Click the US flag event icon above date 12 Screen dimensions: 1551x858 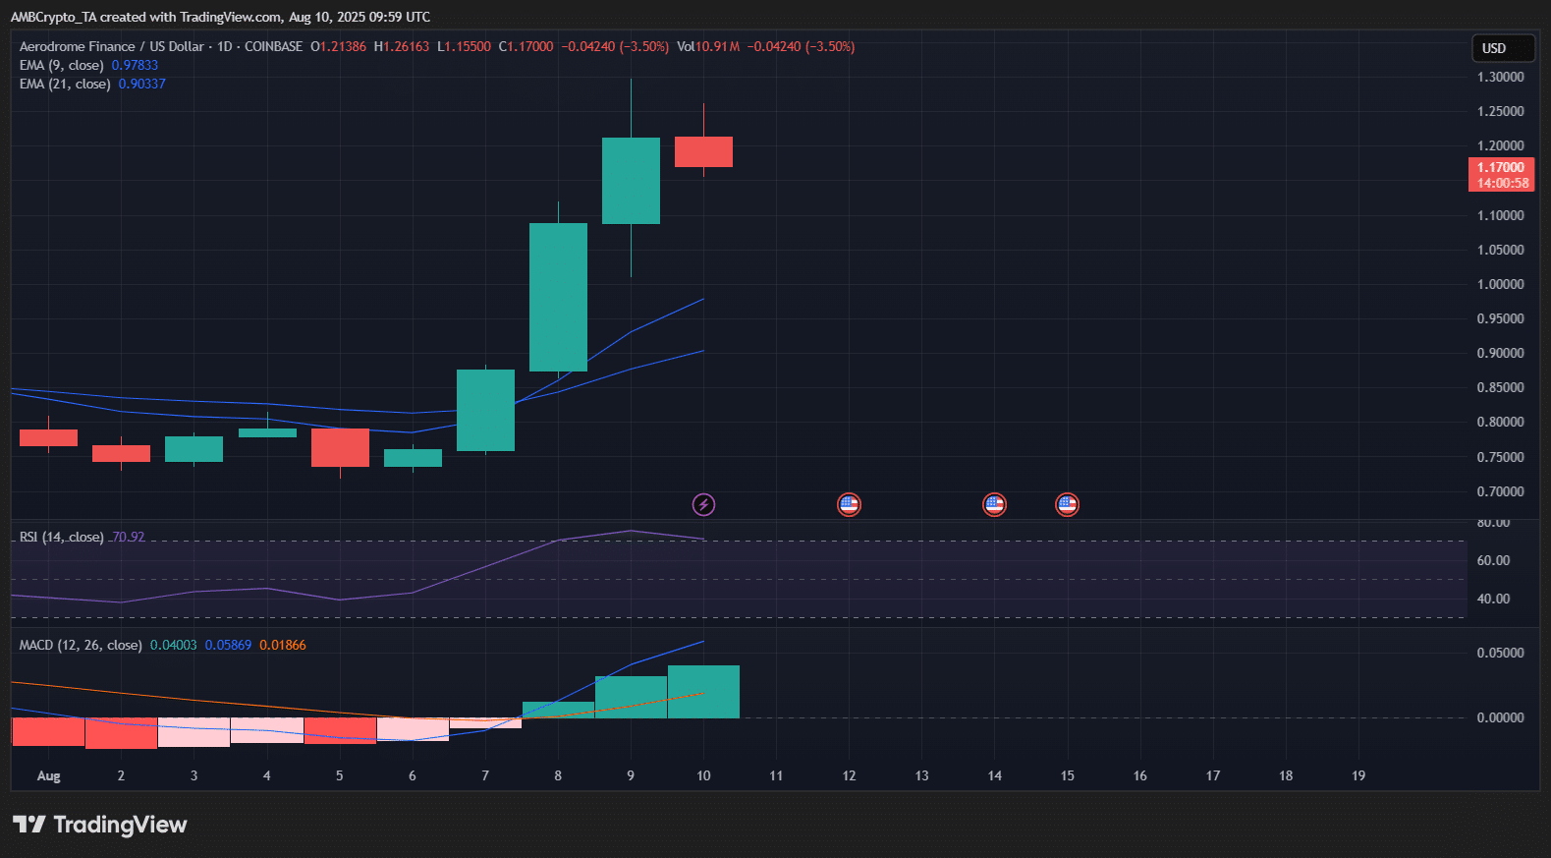(x=849, y=505)
